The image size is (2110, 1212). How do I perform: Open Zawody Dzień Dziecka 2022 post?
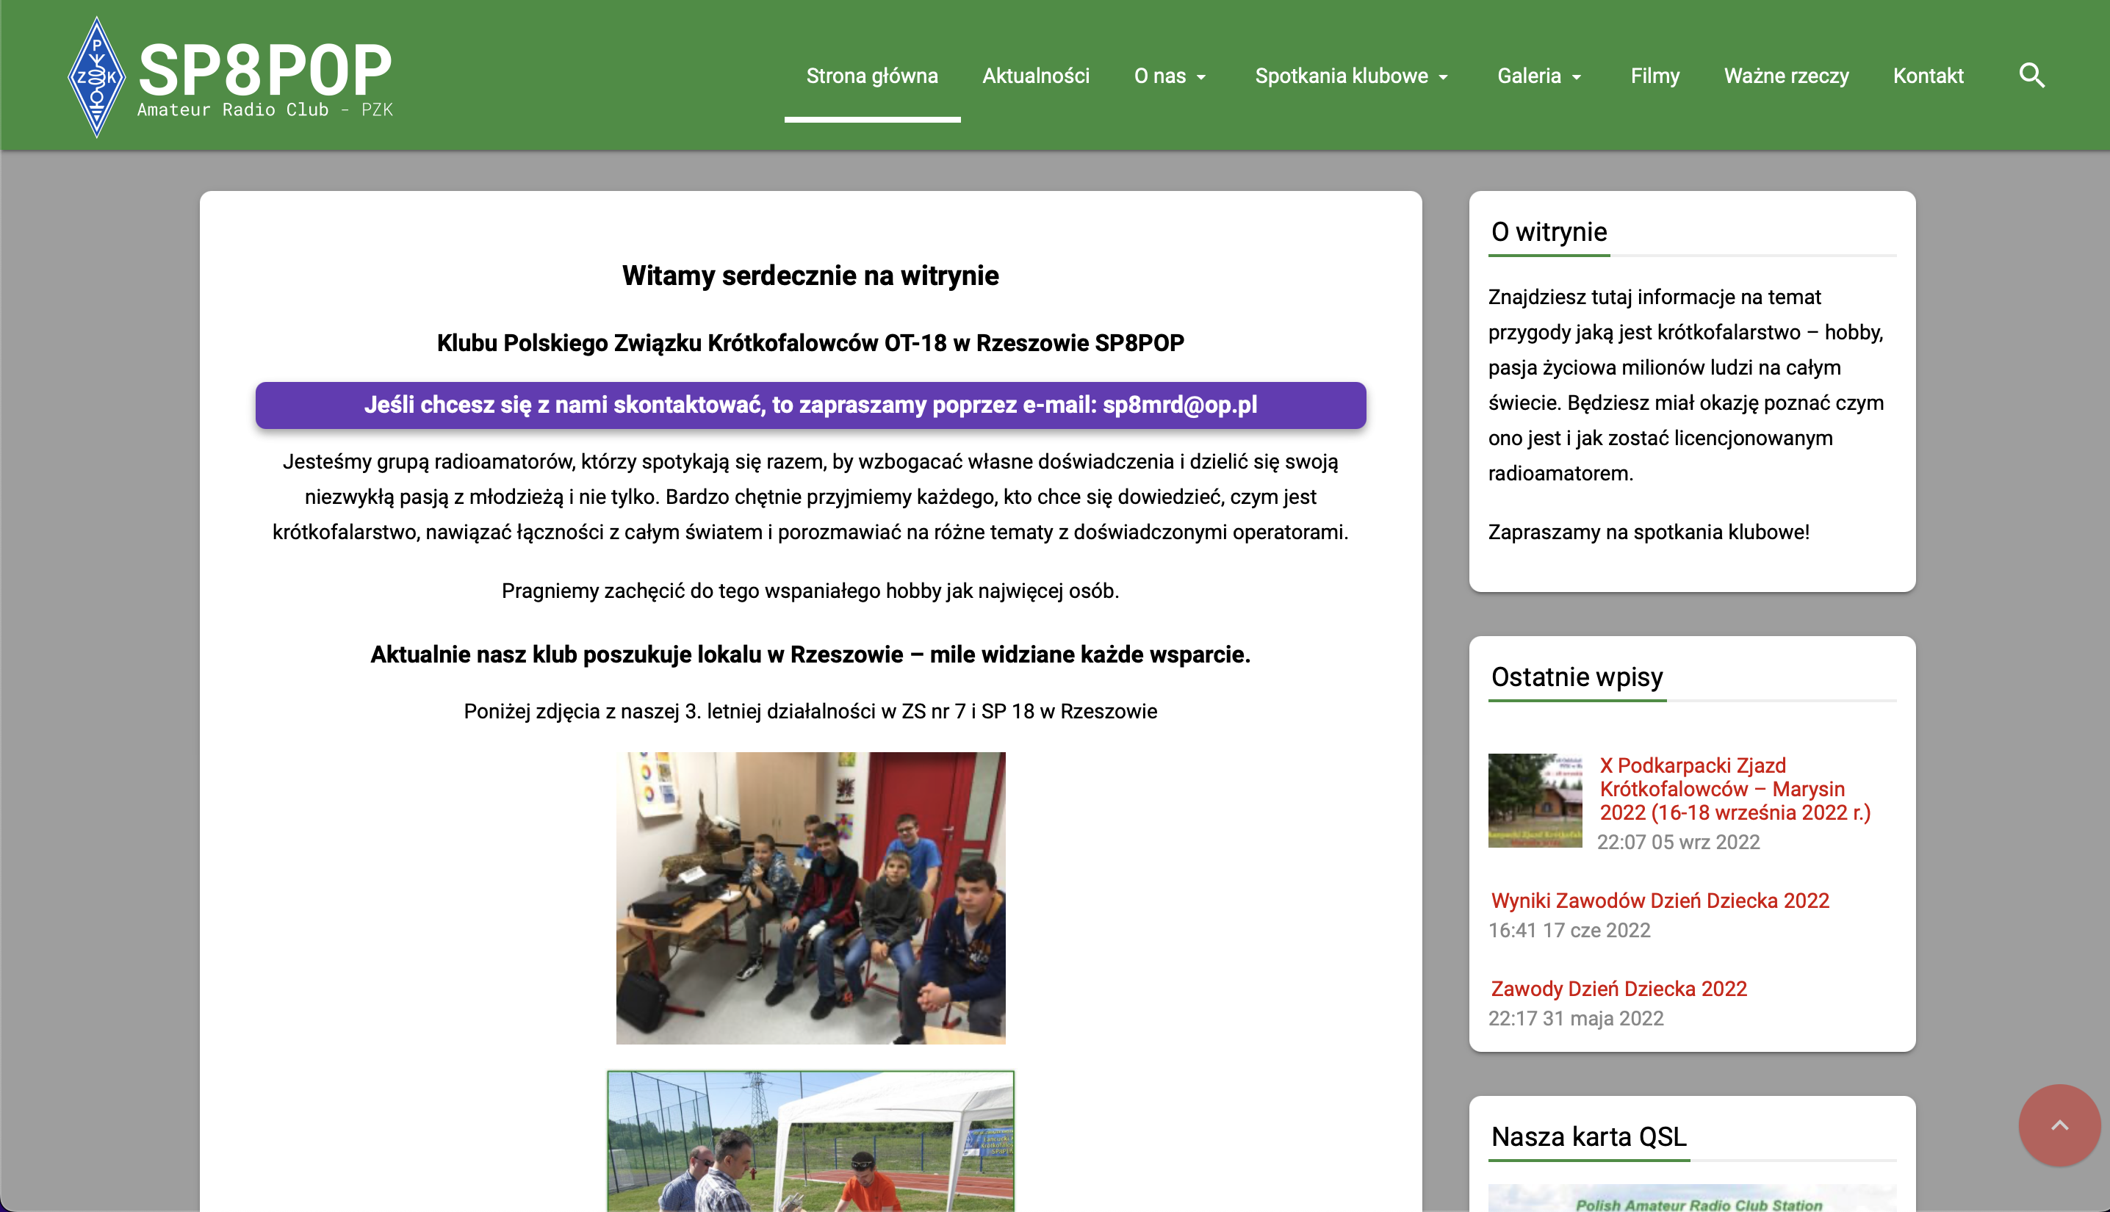click(x=1618, y=989)
